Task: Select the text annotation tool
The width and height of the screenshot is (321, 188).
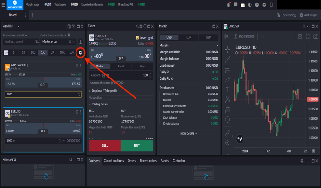Action: 227,89
